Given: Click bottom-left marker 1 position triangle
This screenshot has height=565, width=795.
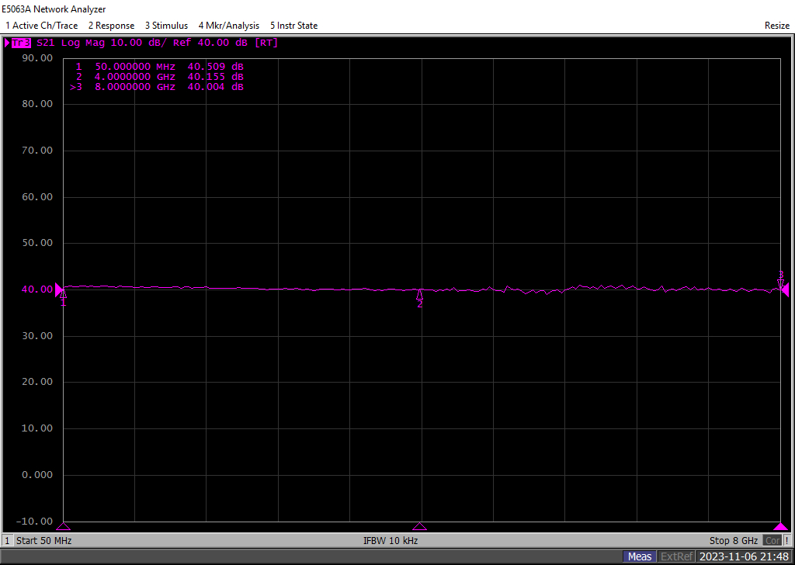Looking at the screenshot, I should click(63, 526).
